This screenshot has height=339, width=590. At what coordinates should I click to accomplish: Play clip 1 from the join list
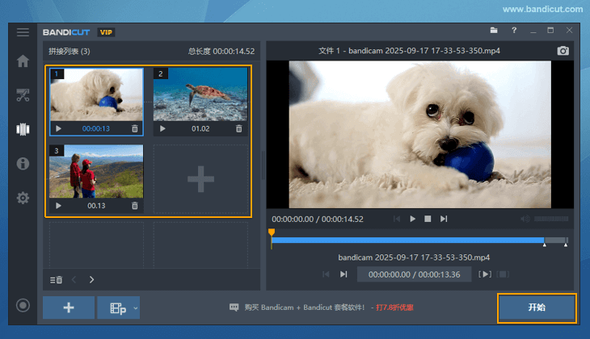click(x=58, y=128)
